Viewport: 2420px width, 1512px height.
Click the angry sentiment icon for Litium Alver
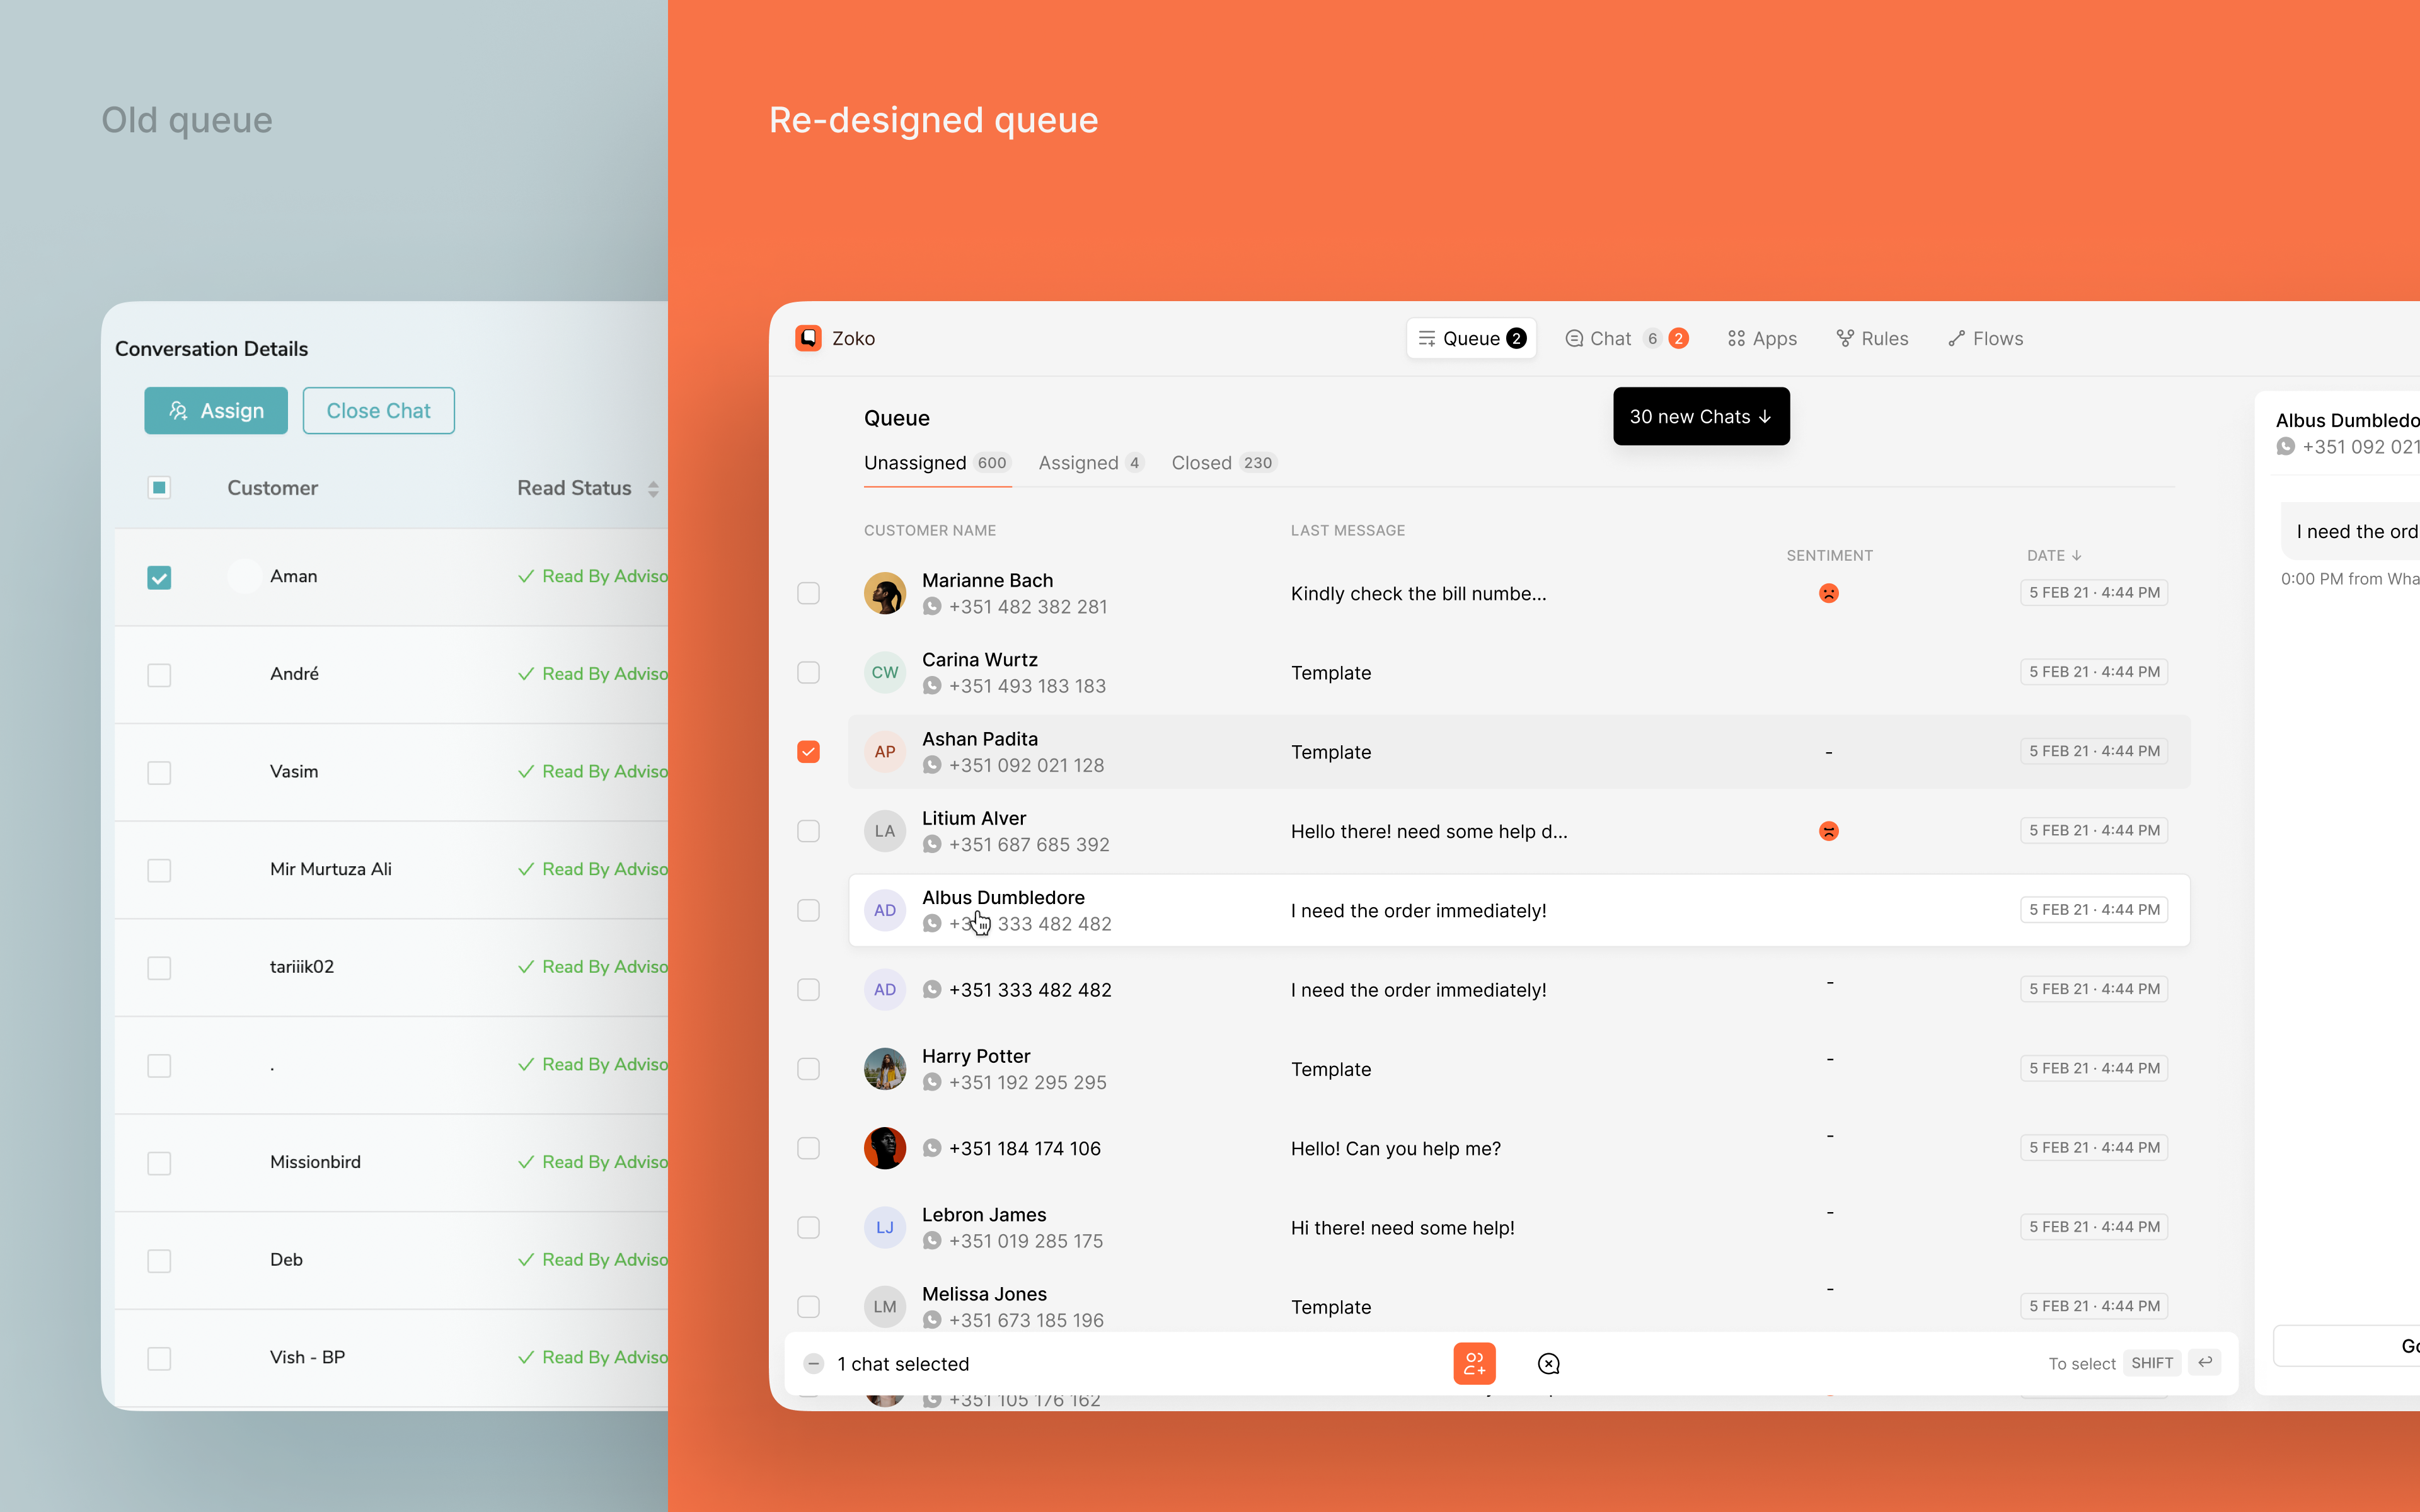tap(1828, 831)
